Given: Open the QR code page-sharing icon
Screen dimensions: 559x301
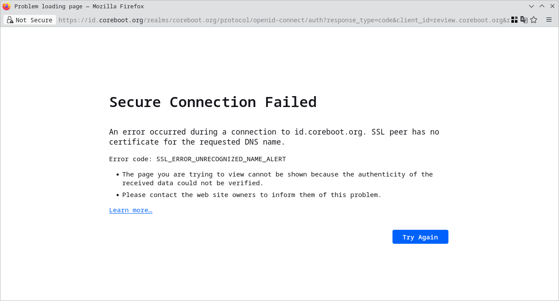Looking at the screenshot, I should [514, 20].
